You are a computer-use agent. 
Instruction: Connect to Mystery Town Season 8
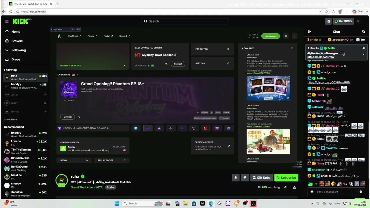[178, 64]
